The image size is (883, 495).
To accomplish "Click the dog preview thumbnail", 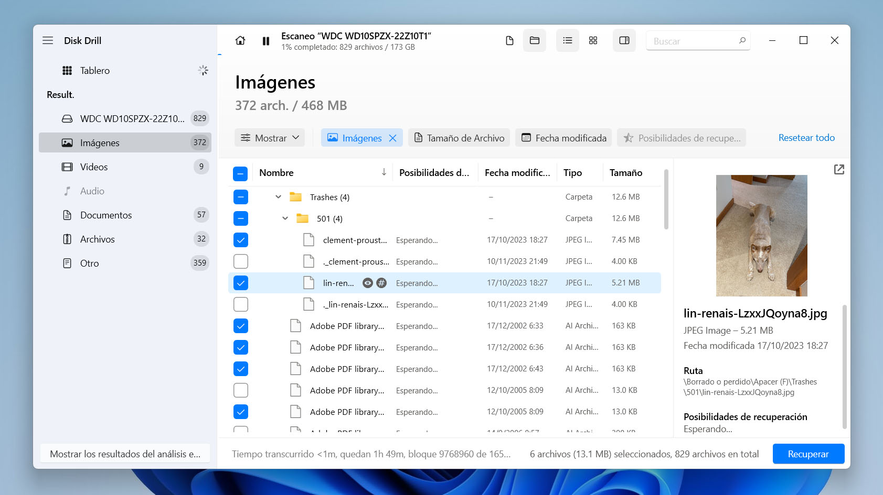I will [761, 236].
